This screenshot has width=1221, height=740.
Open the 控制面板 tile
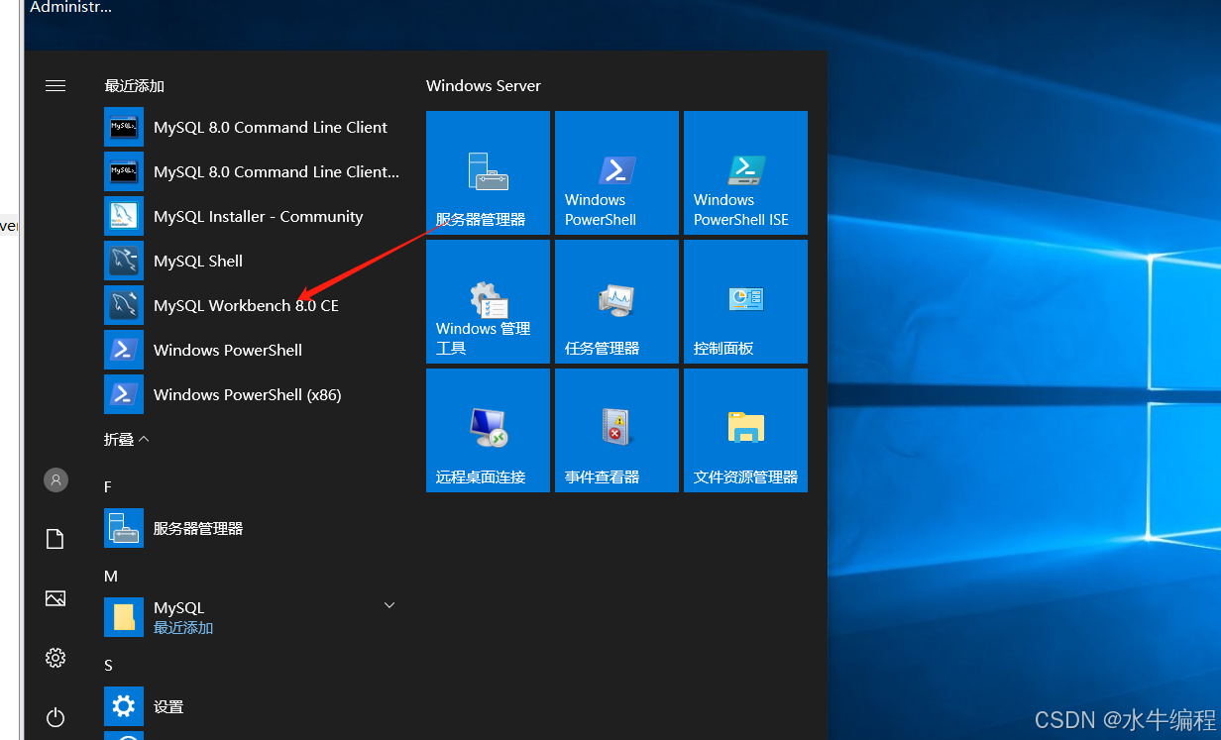click(745, 301)
